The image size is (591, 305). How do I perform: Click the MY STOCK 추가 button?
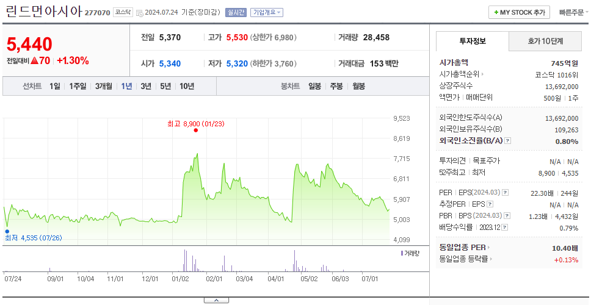[x=520, y=12]
